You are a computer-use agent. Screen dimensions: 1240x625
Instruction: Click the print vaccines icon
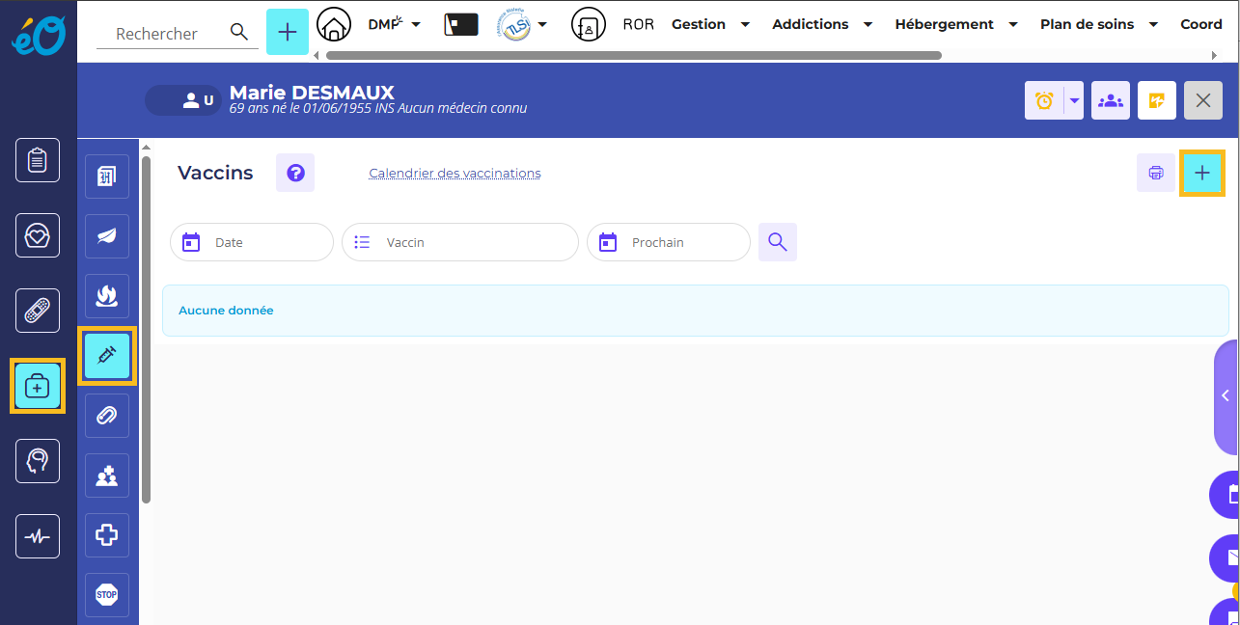point(1155,174)
